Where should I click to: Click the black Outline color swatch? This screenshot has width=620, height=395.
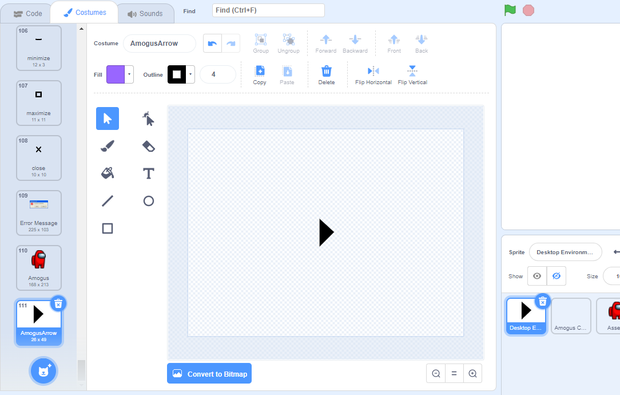[177, 74]
